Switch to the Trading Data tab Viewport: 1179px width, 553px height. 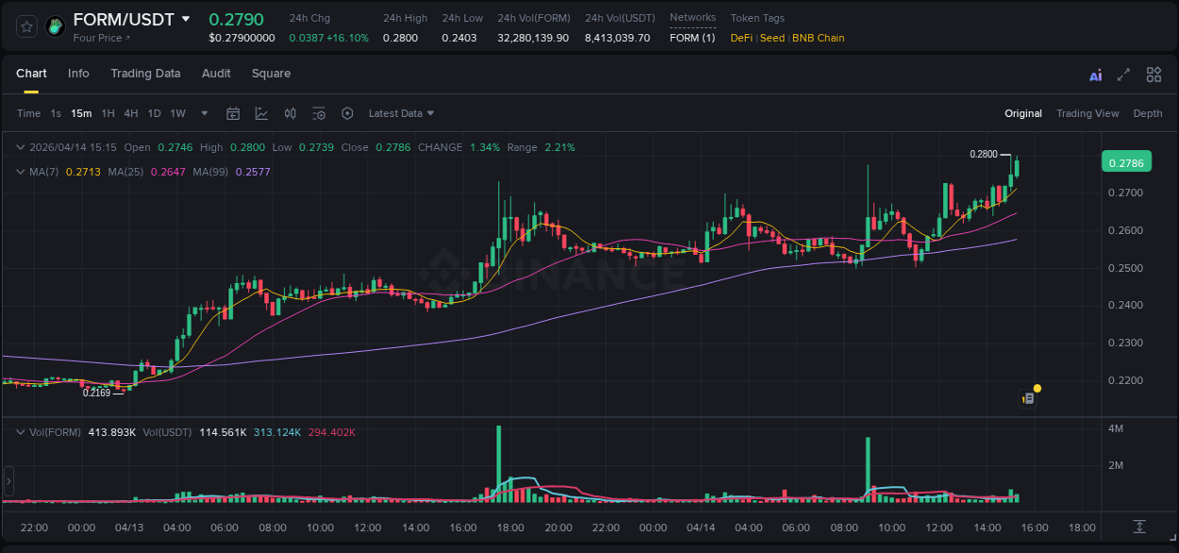point(145,74)
